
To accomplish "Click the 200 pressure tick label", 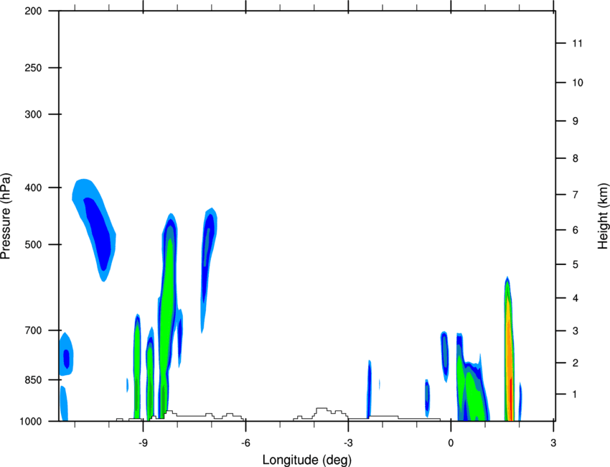I will click(33, 11).
